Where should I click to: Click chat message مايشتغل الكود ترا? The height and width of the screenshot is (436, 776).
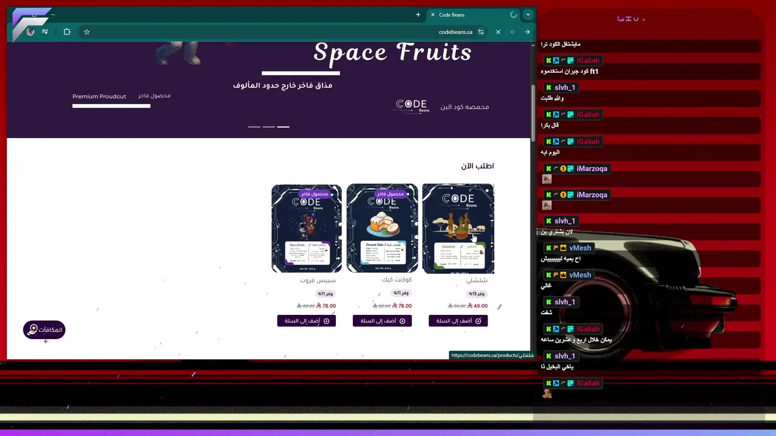tap(560, 44)
